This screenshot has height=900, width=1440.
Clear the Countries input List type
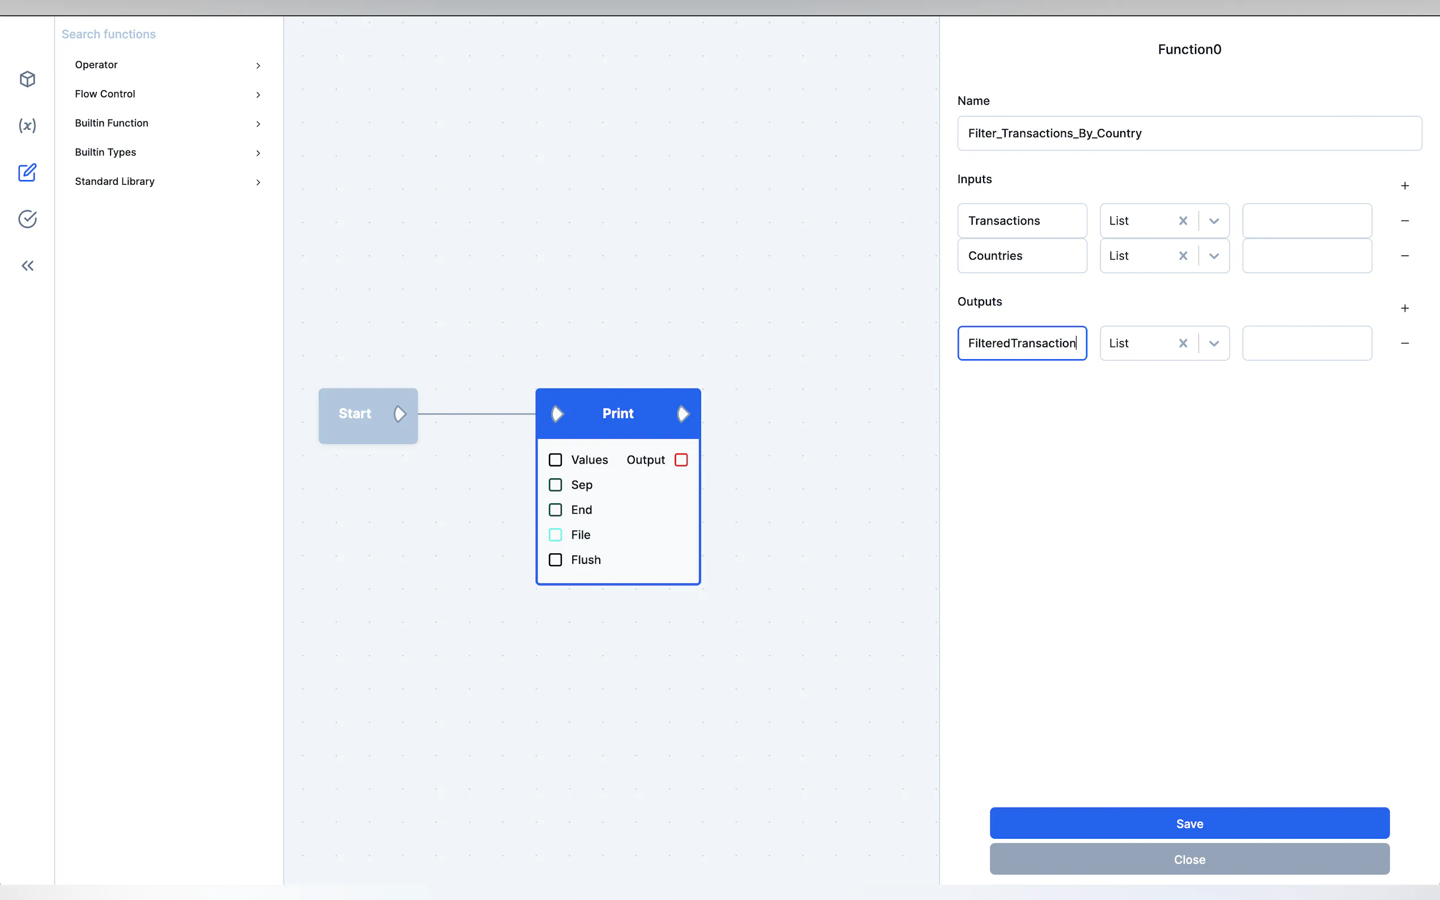[1183, 256]
